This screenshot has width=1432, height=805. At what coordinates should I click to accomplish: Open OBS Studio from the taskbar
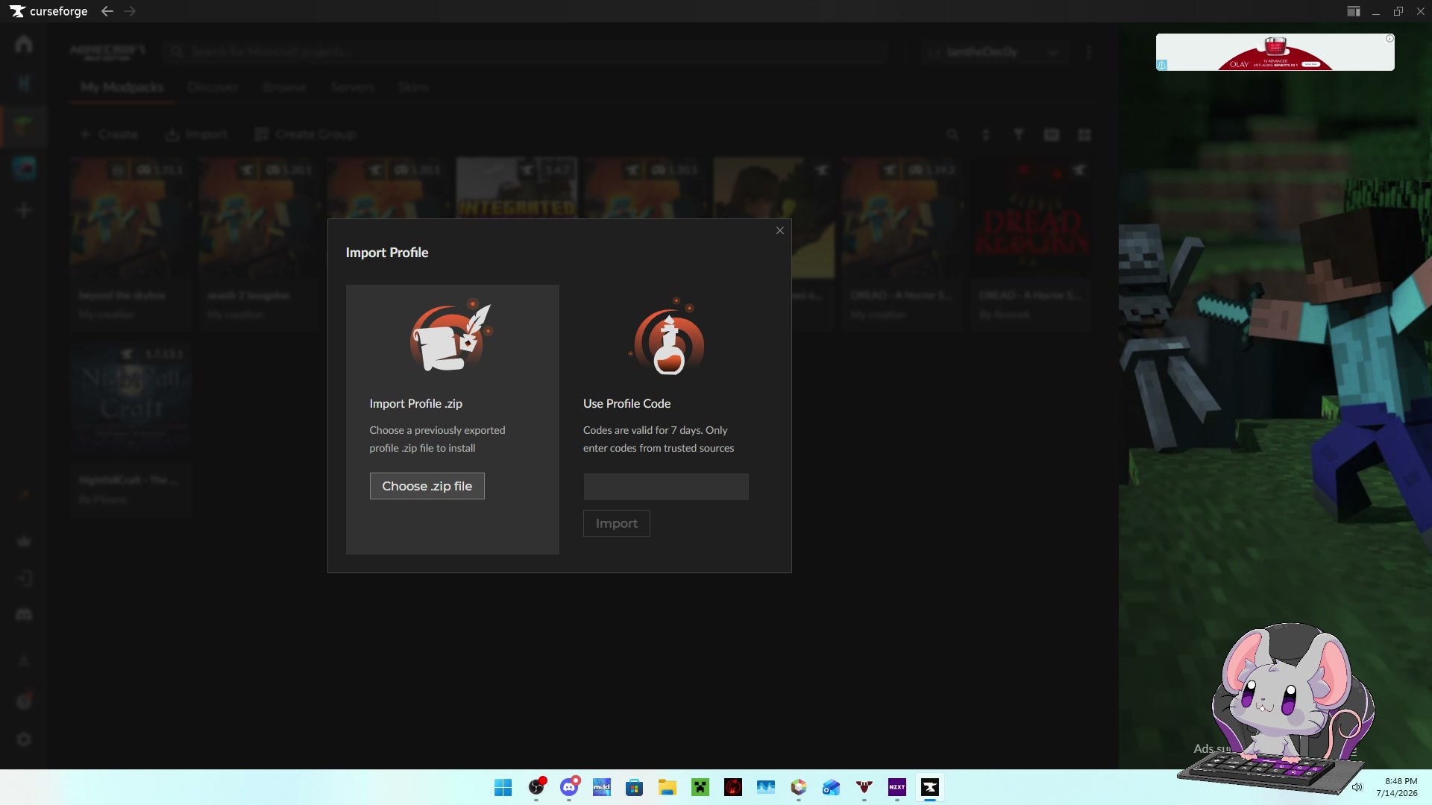536,788
